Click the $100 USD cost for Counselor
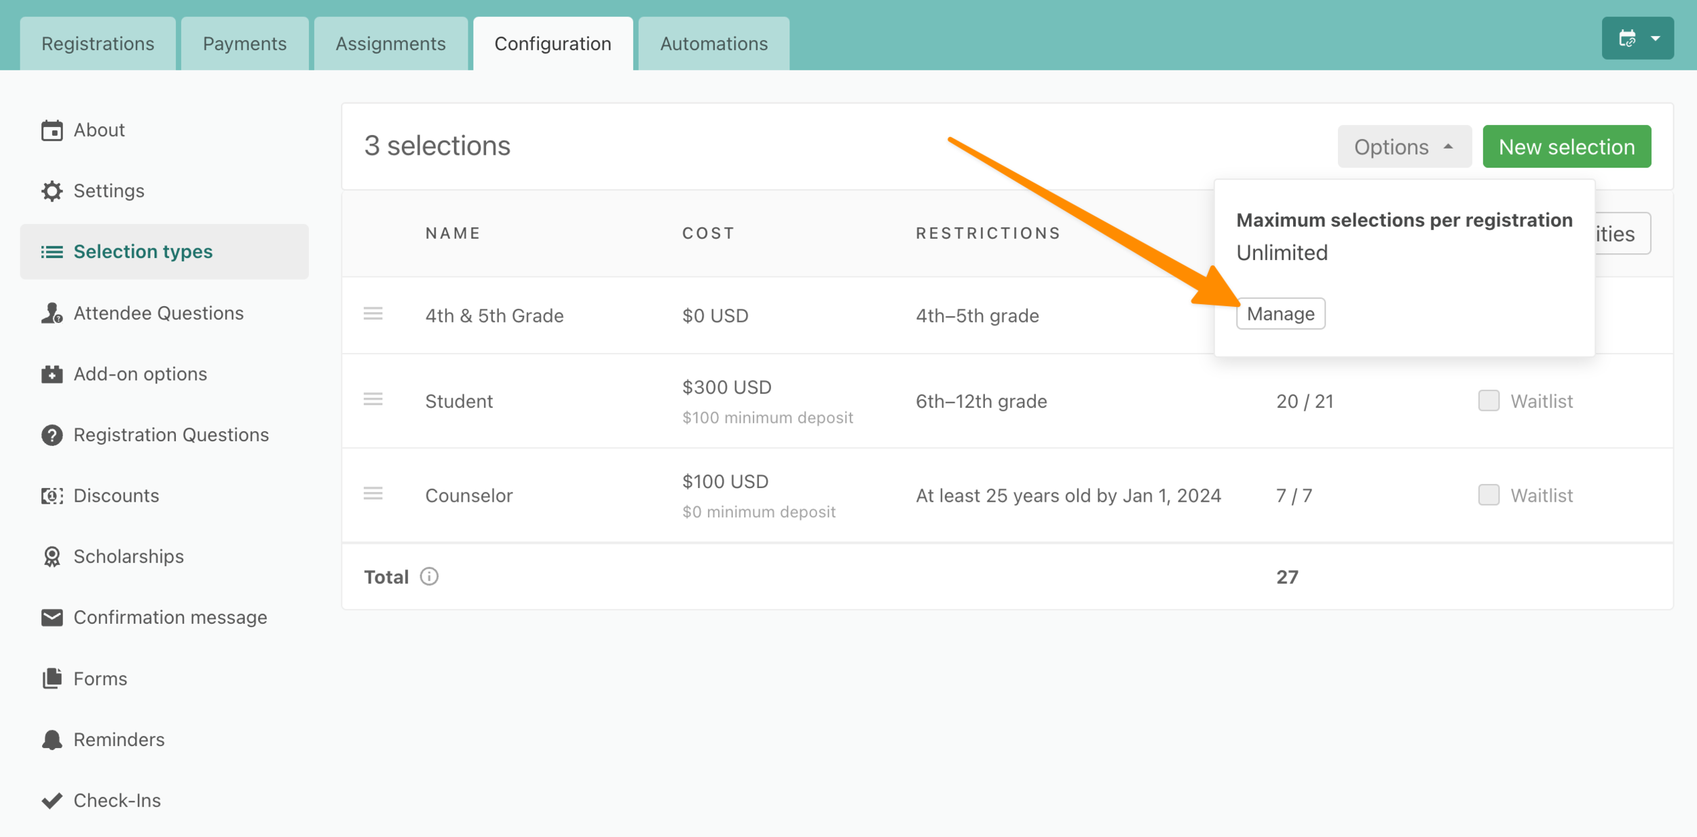Screen dimensions: 1697x837 pos(725,481)
